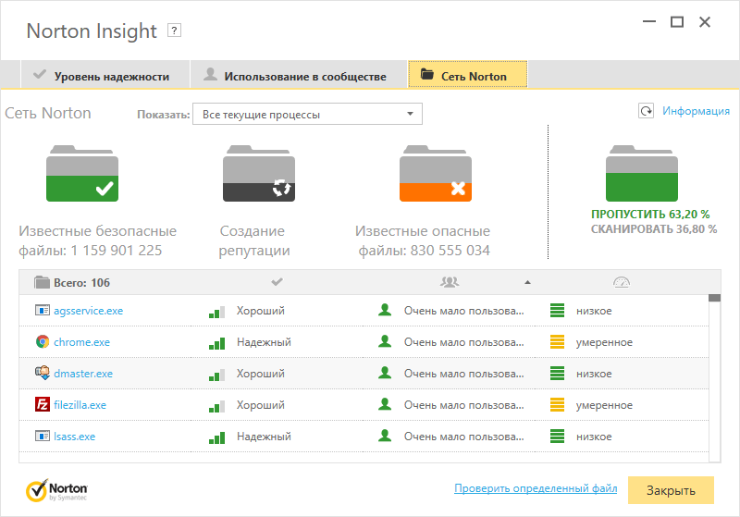Sort by the community users column icon

click(x=450, y=282)
